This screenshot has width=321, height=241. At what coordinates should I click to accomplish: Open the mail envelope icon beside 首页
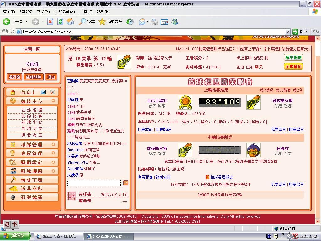coord(43,92)
